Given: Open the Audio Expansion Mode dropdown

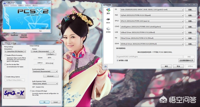Looking at the screenshot, I should pos(45,84).
